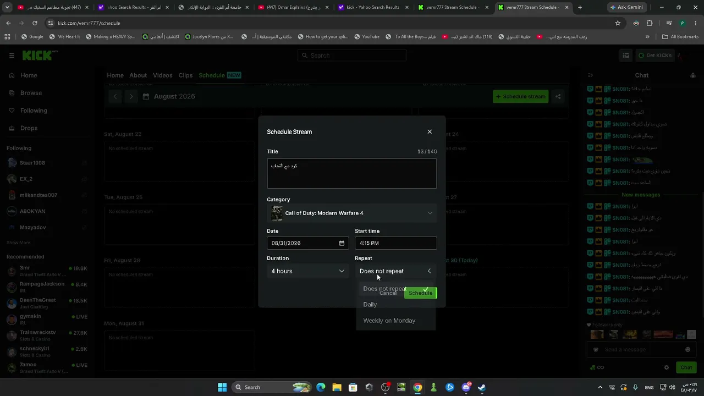Share the schedule using the share icon
The image size is (704, 396).
(558, 97)
